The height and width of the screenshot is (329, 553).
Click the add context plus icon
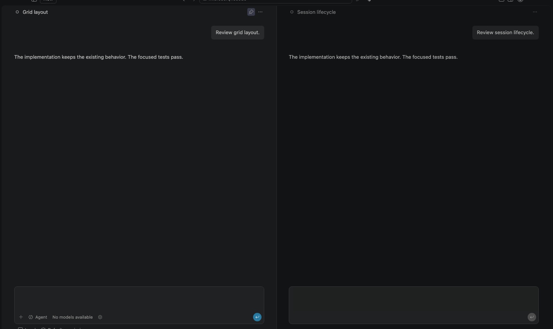coord(21,317)
